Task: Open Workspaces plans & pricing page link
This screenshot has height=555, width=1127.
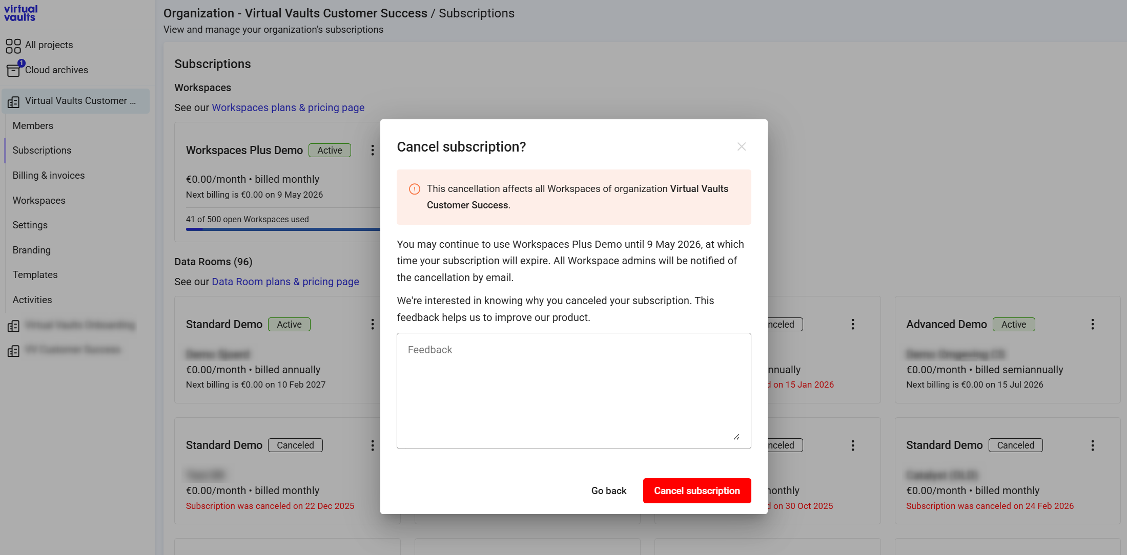Action: 288,108
